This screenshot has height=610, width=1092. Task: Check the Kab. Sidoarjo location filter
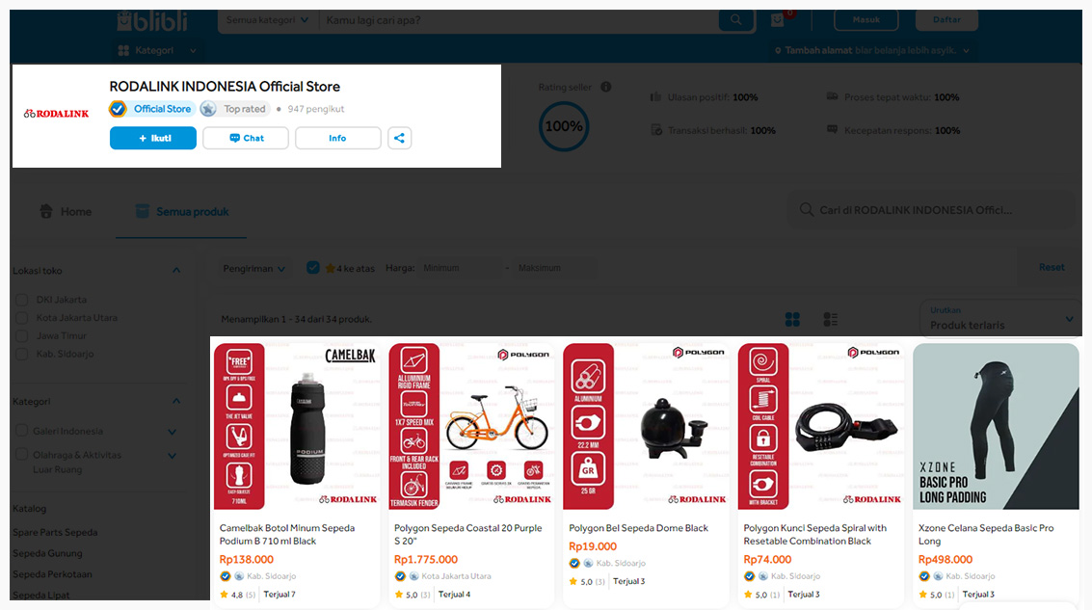(x=22, y=355)
